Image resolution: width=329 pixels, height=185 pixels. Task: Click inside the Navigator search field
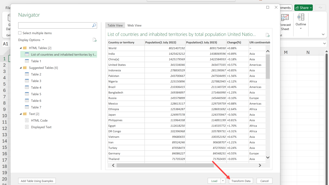(55, 25)
